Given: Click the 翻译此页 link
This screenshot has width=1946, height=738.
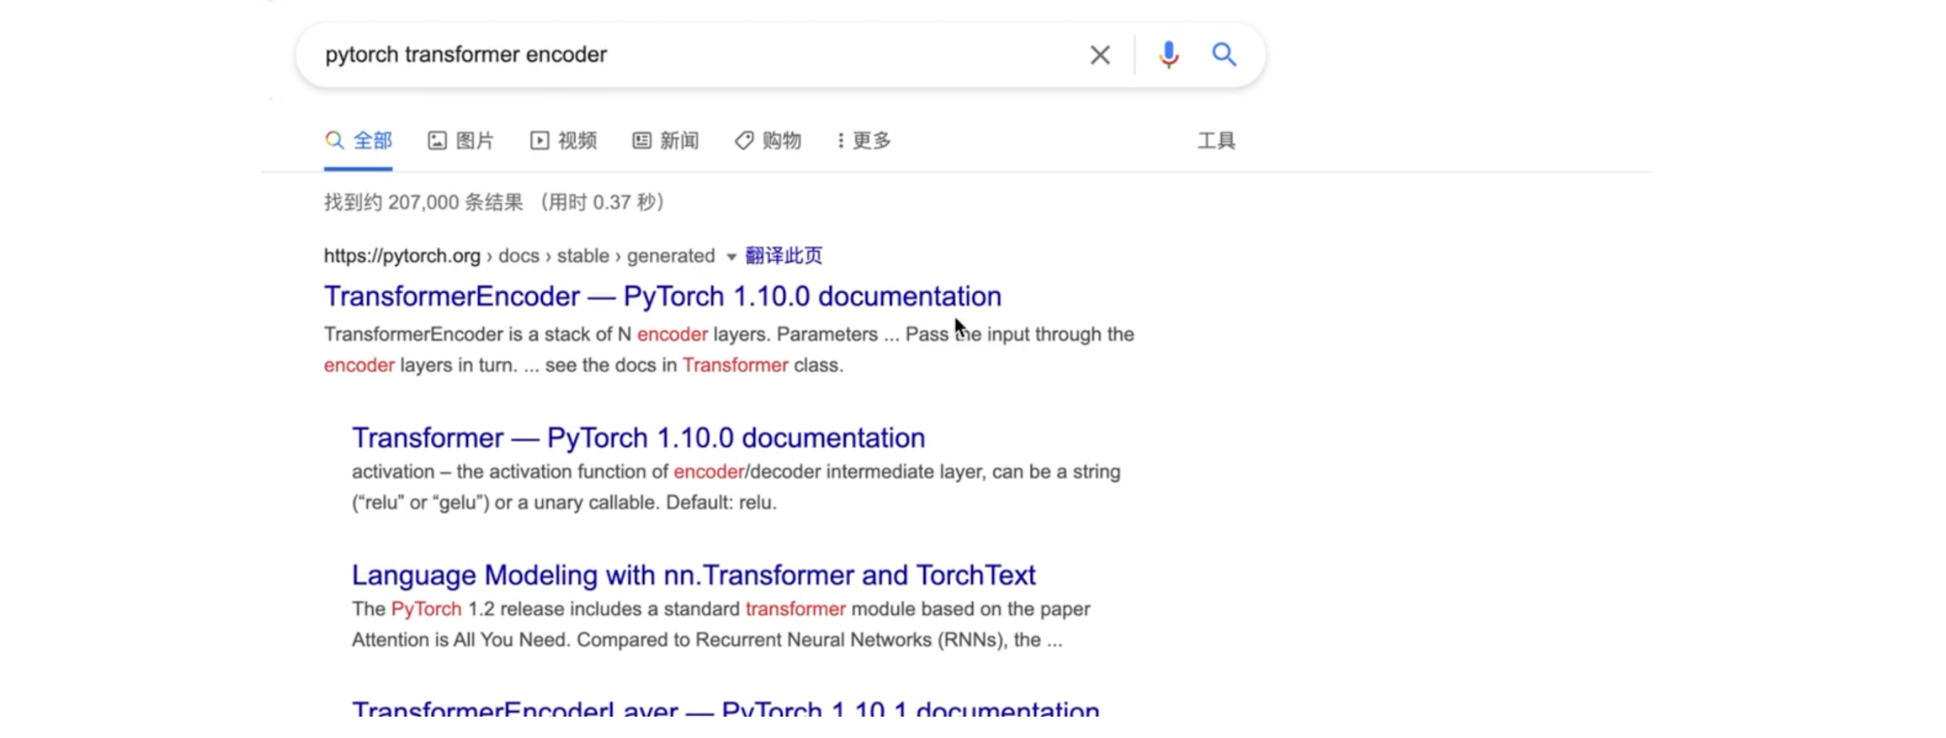Looking at the screenshot, I should click(783, 255).
